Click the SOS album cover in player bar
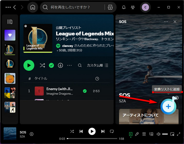This screenshot has height=144, width=184. [10, 134]
